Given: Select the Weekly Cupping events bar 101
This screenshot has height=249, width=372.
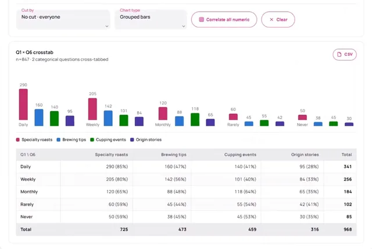Looking at the screenshot, I should tap(124, 120).
